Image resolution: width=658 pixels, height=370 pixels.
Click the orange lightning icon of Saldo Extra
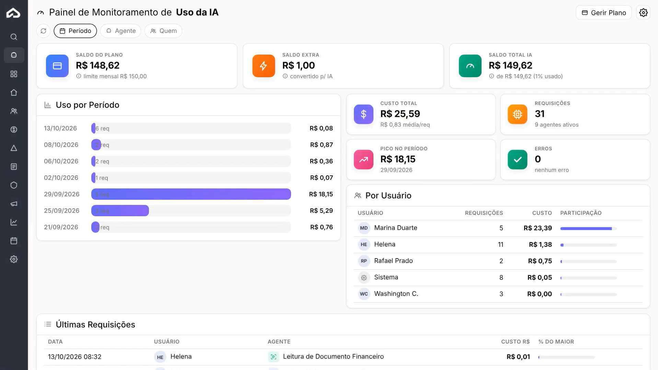(264, 66)
